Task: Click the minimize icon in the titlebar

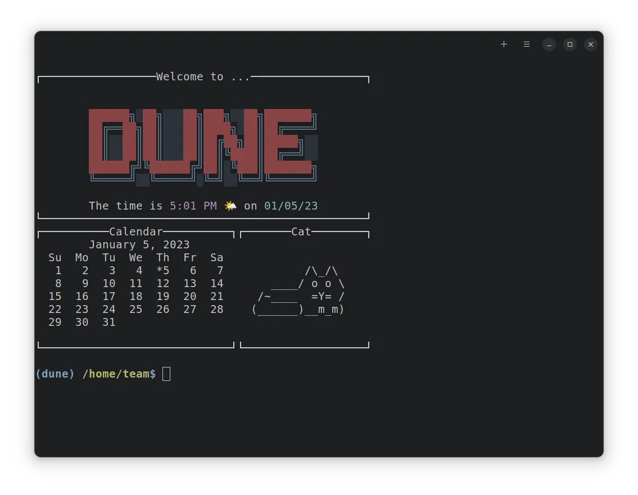Action: 548,44
